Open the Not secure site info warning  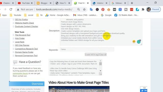coord(25,9)
